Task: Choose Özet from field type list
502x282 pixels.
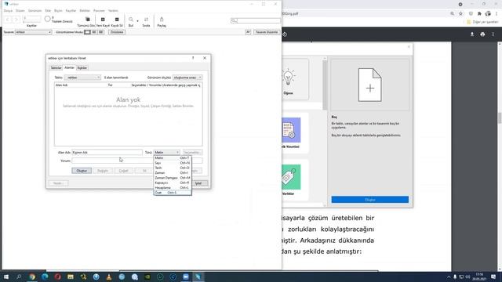Action: (x=173, y=193)
